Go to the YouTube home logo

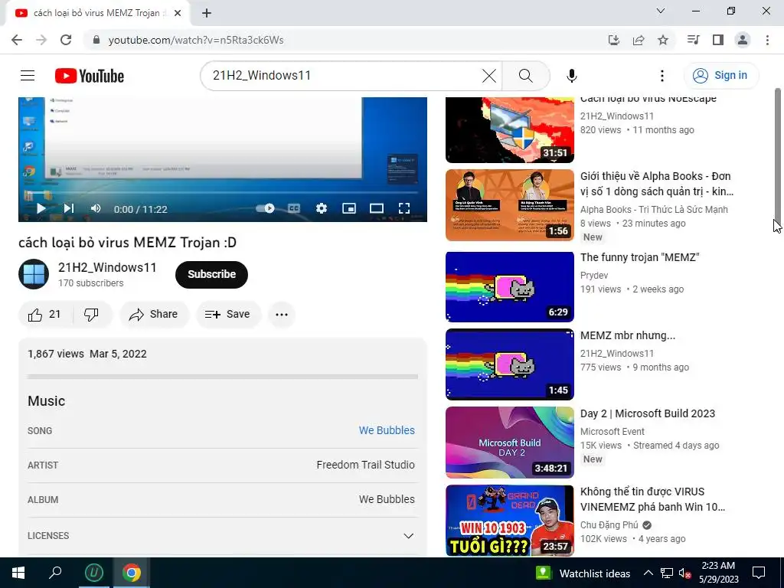tap(90, 76)
